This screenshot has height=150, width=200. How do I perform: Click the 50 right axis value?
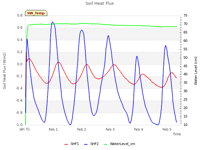185,57
